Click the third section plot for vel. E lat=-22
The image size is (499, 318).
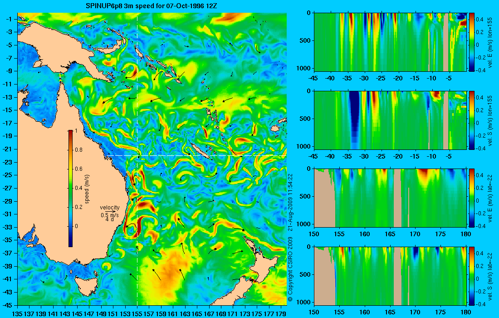click(390, 198)
